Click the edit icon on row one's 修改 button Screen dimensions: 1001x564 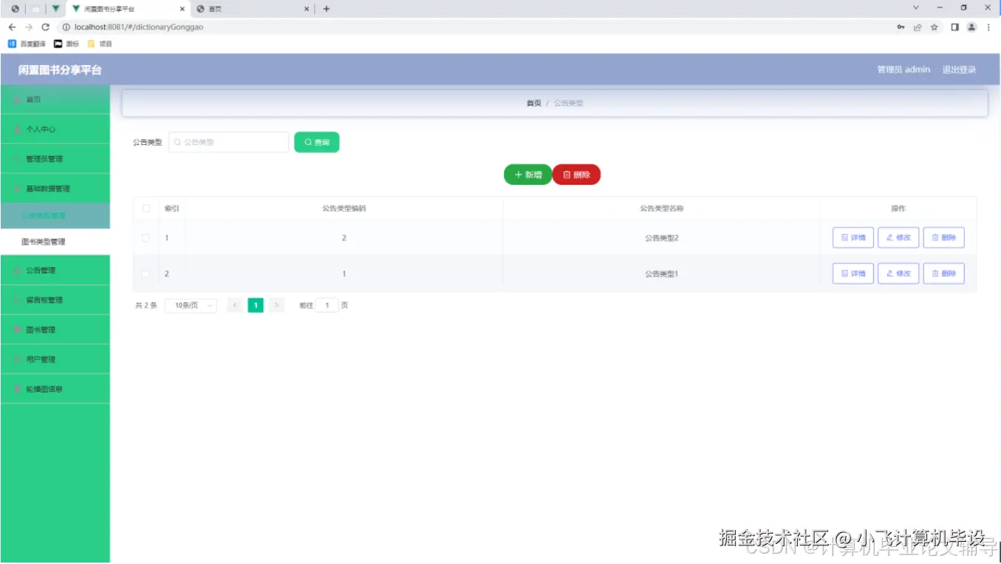pyautogui.click(x=890, y=237)
